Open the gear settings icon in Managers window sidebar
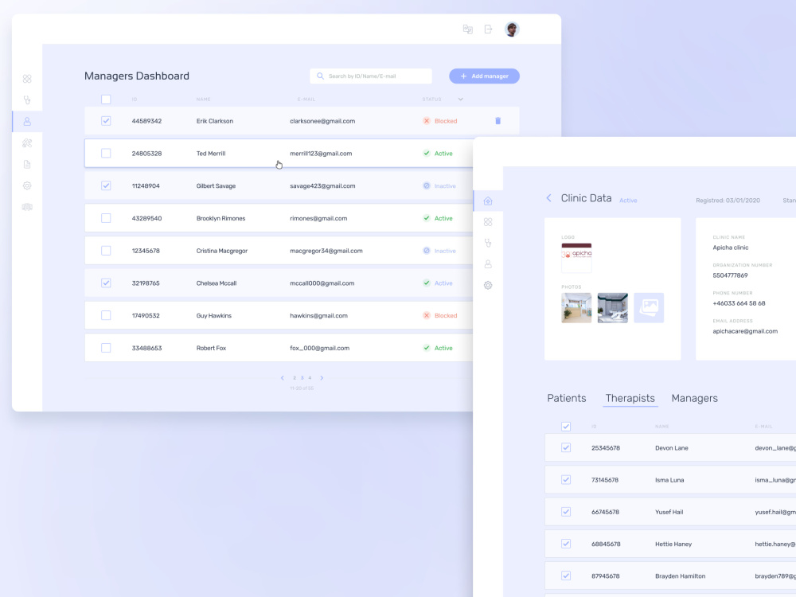 pos(27,185)
